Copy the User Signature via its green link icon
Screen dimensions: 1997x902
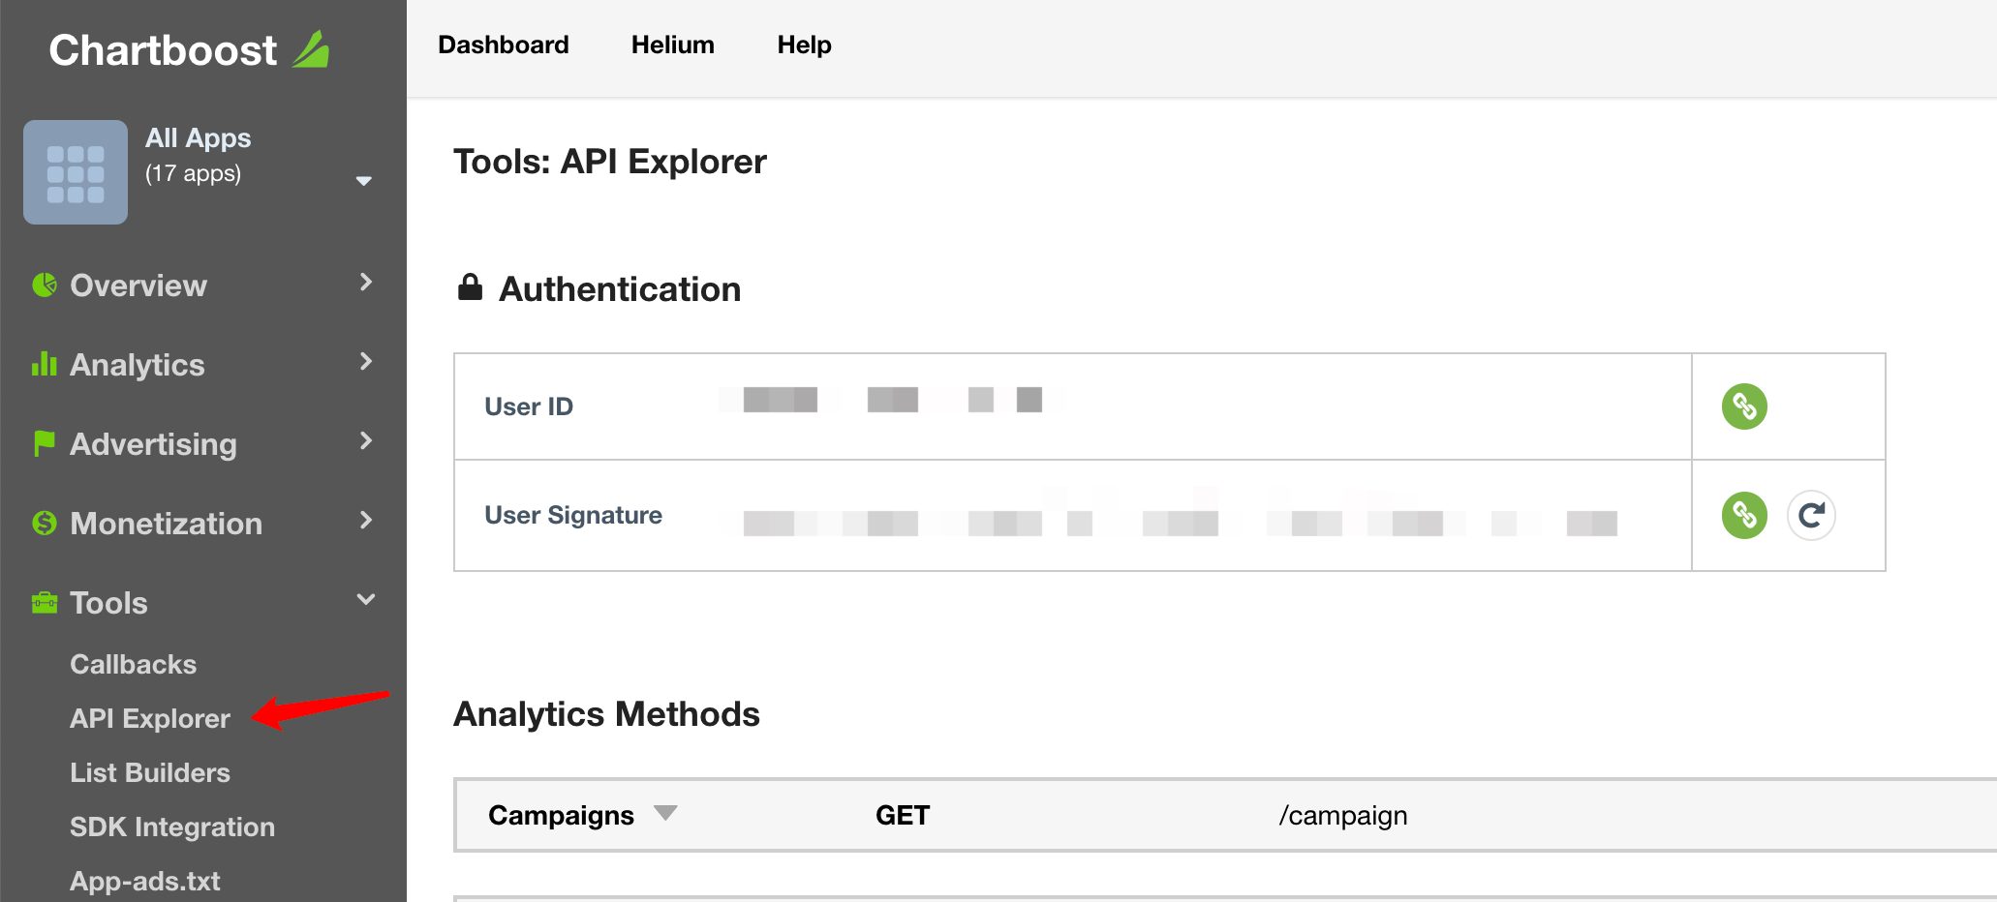(x=1744, y=515)
